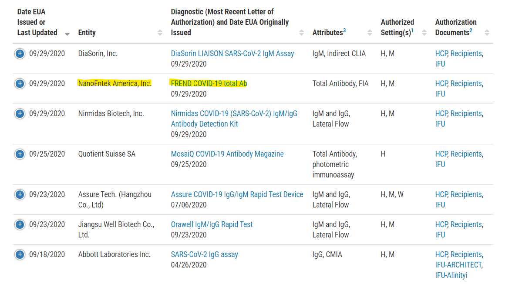This screenshot has width=512, height=284.
Task: Open IFU document for Assure Tech row
Action: pos(440,205)
